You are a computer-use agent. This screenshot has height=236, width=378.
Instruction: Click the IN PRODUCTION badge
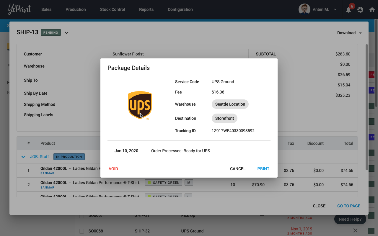pyautogui.click(x=69, y=157)
